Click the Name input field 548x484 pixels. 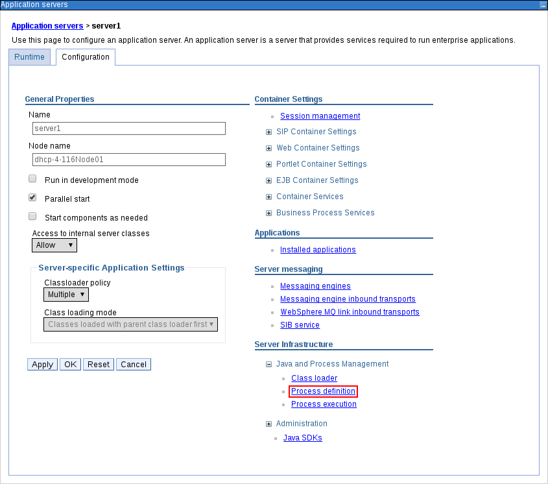[x=129, y=128]
